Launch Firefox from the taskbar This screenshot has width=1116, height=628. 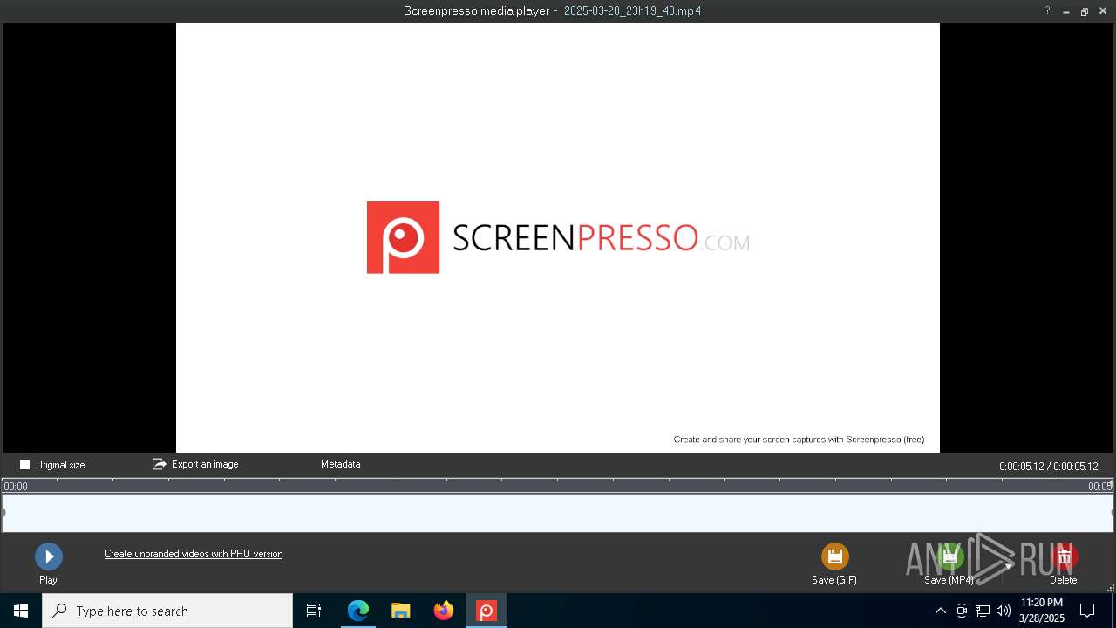click(444, 611)
